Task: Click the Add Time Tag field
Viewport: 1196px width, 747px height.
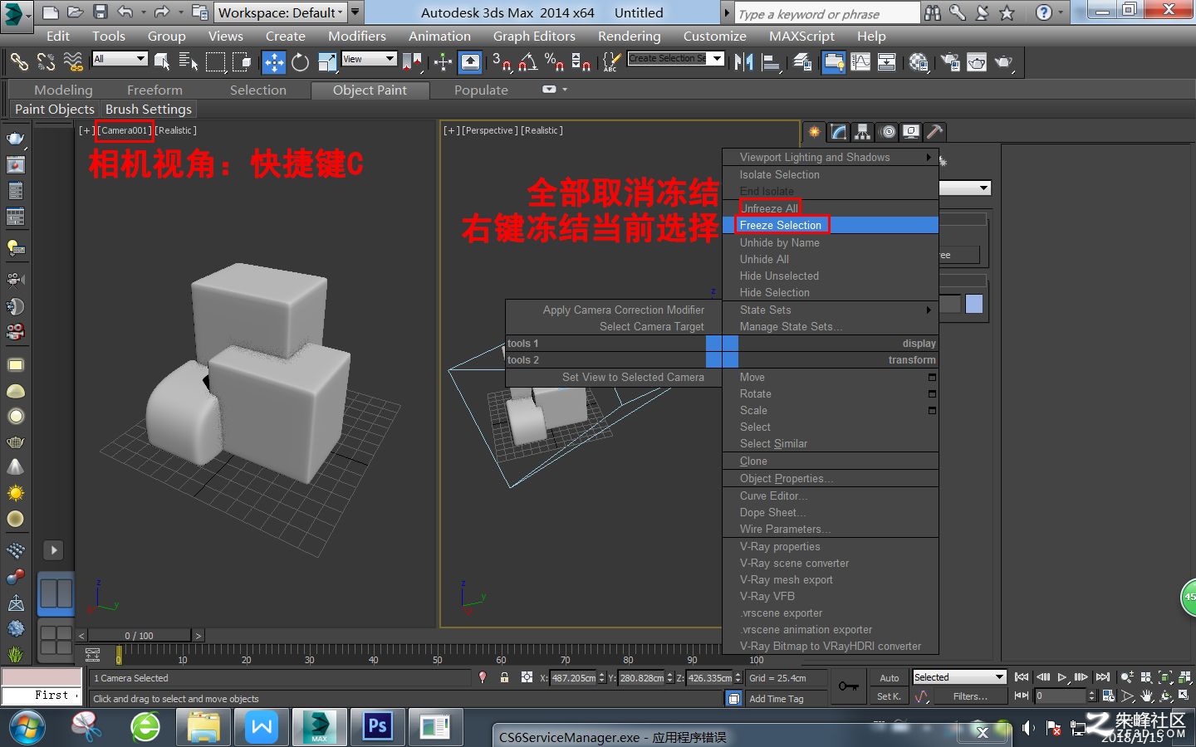Action: pyautogui.click(x=786, y=699)
